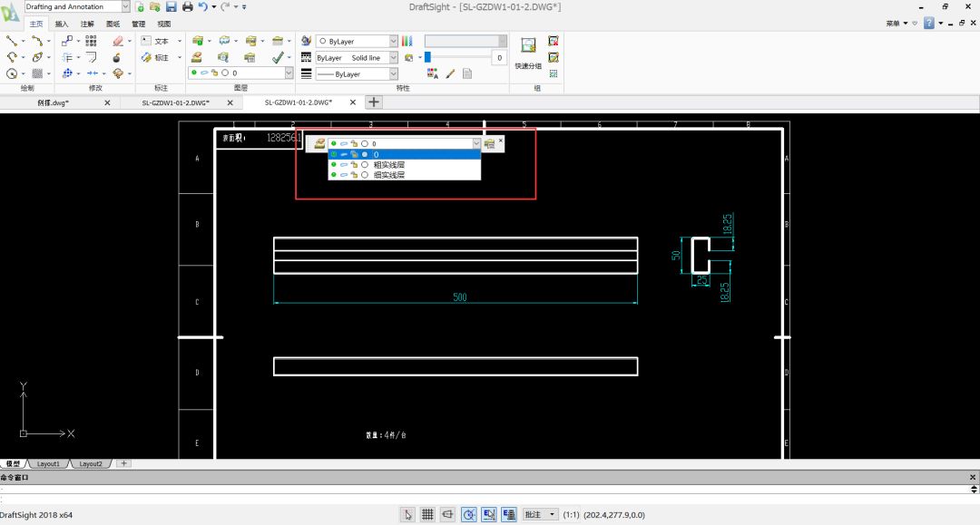Click the color circle of 细实线层 layer

pyautogui.click(x=365, y=175)
